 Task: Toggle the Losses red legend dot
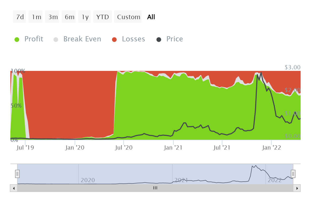(115, 39)
